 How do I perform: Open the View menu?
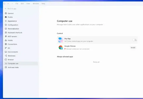28,3
